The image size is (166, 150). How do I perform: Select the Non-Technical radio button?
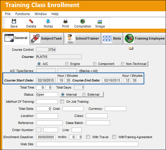click(x=123, y=64)
